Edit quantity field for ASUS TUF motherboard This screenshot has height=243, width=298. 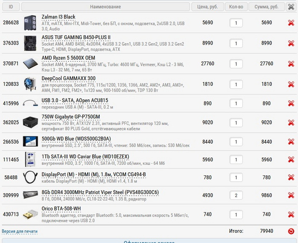click(236, 43)
